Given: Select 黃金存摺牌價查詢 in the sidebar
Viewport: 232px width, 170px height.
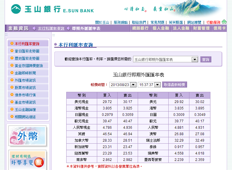Looking at the screenshot, I should click(x=28, y=66).
